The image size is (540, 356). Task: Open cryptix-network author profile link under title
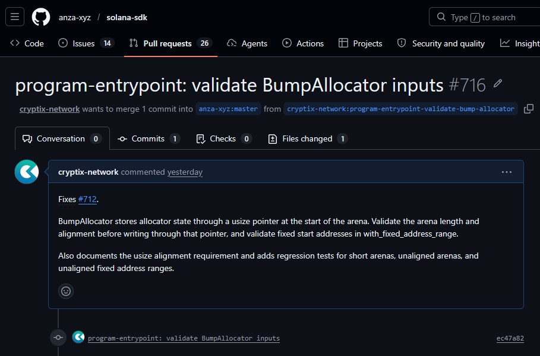[x=49, y=109]
